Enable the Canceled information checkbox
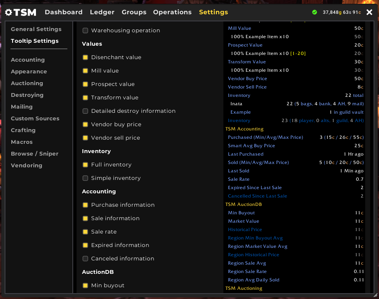Screen dimensions: 379x299 85,258
